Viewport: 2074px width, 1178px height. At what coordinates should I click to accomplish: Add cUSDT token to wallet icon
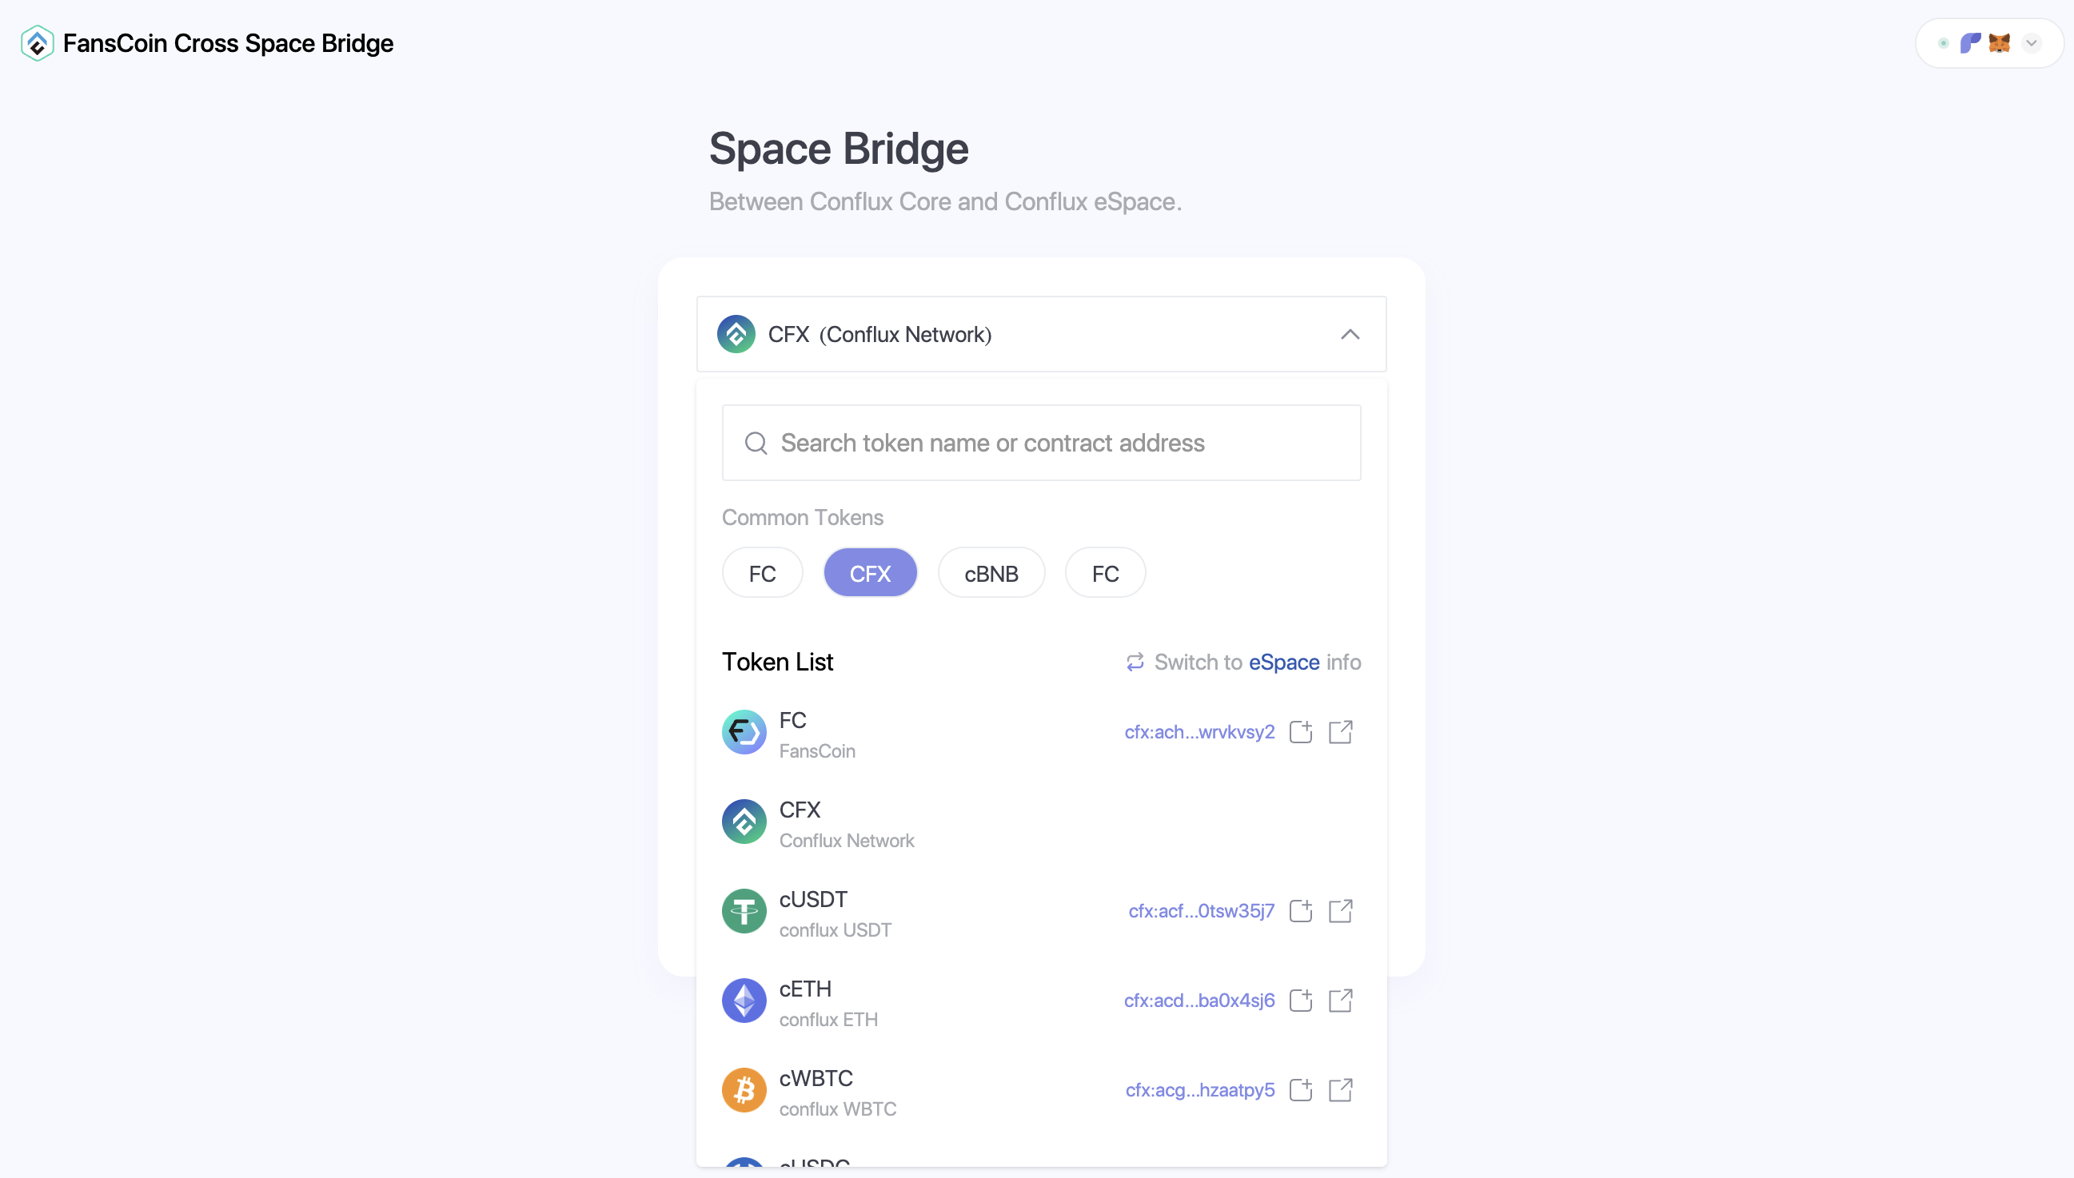(1300, 911)
